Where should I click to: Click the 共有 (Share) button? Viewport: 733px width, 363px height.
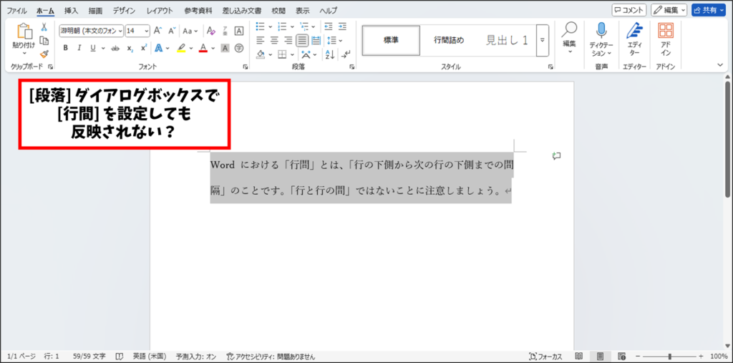click(x=709, y=10)
